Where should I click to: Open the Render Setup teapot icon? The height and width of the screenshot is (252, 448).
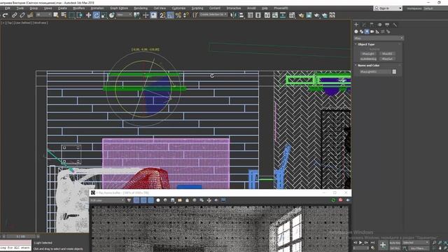[301, 15]
